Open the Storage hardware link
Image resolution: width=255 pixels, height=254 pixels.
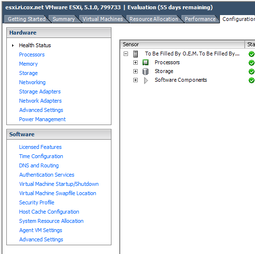pos(28,73)
